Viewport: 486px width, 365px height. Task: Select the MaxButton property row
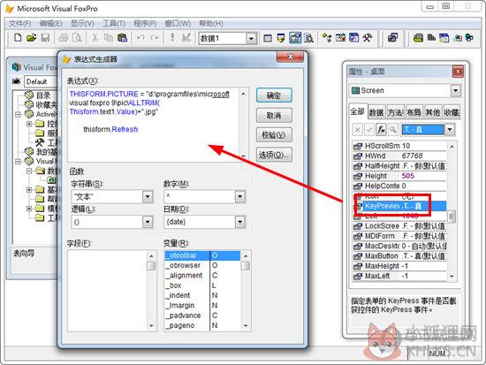point(399,256)
